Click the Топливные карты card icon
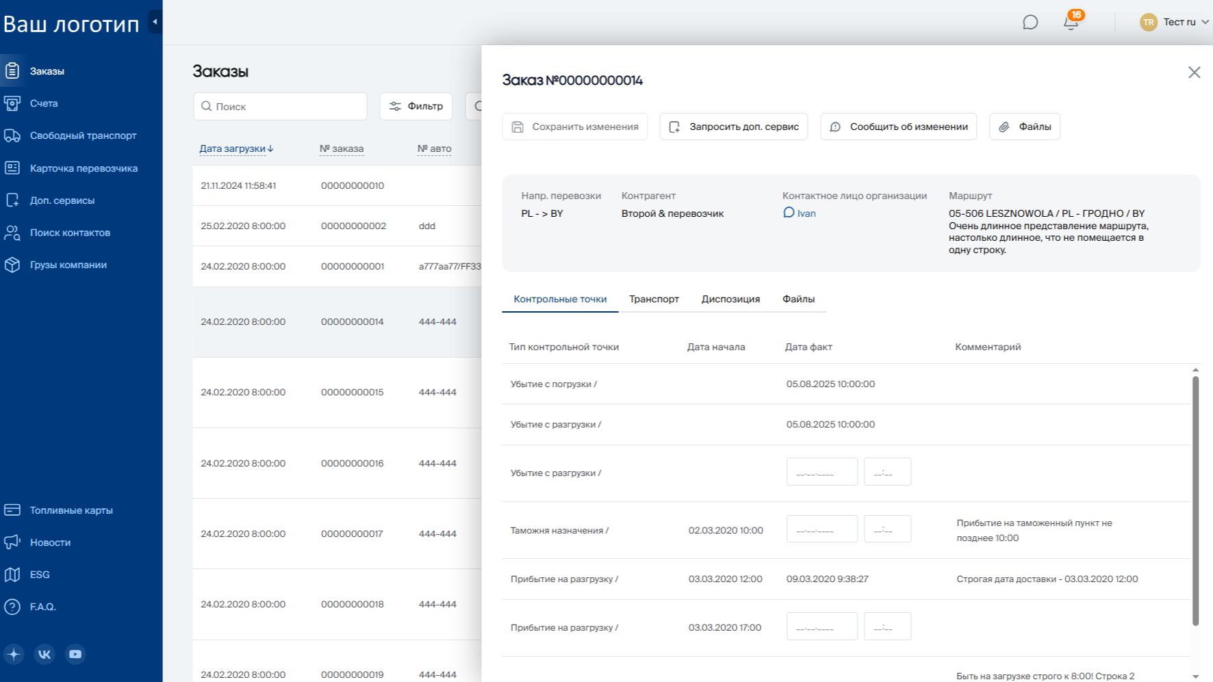The image size is (1213, 682). (x=12, y=510)
